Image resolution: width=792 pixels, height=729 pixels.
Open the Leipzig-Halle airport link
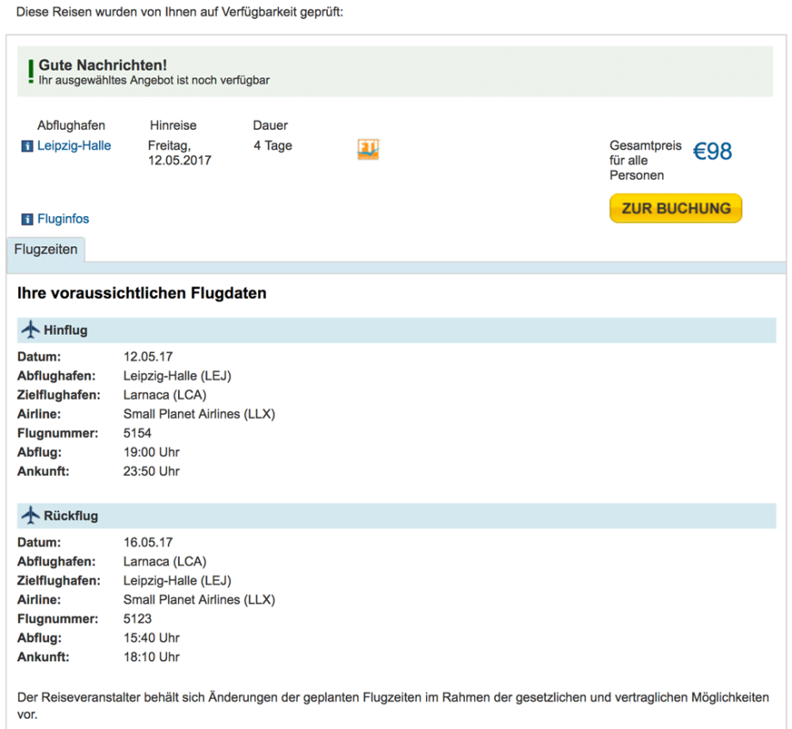click(74, 145)
